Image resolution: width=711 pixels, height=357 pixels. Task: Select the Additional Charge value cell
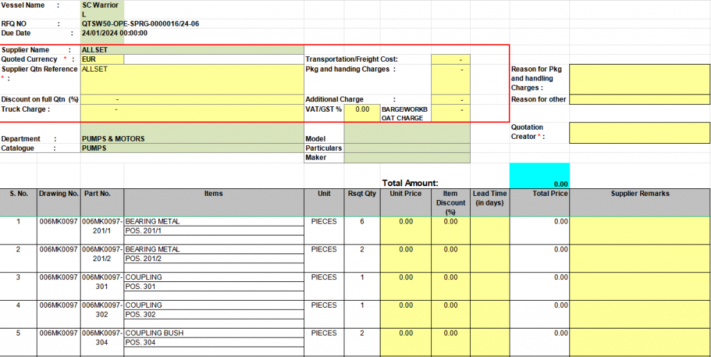pos(450,99)
